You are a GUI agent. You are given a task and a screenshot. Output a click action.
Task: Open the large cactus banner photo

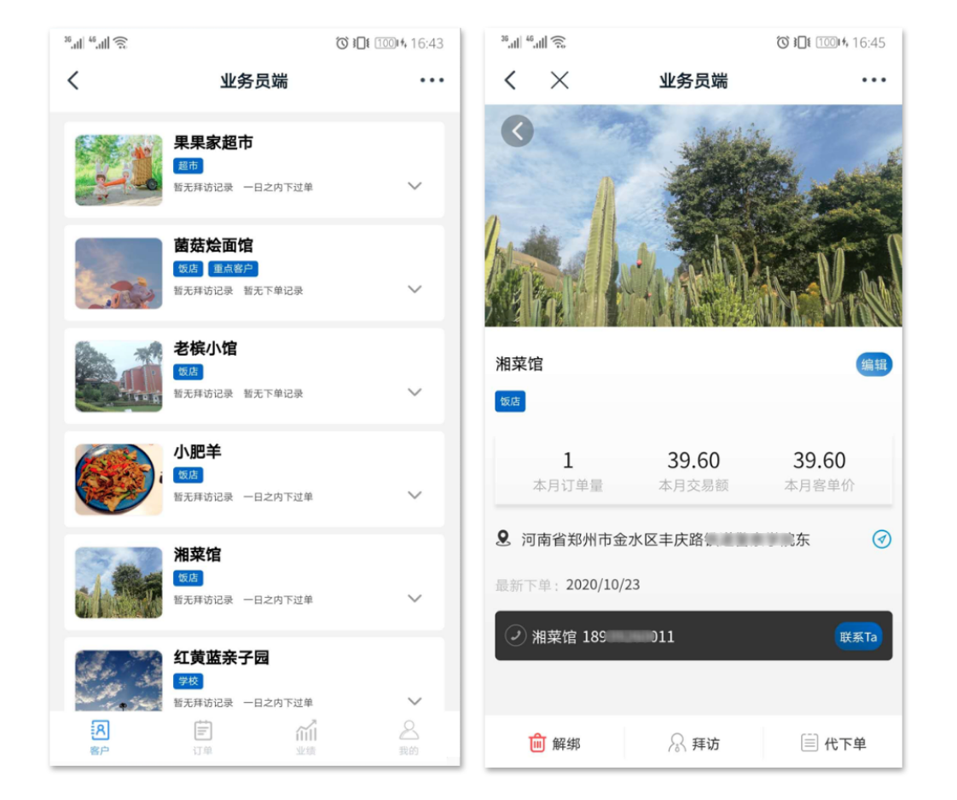tap(693, 216)
